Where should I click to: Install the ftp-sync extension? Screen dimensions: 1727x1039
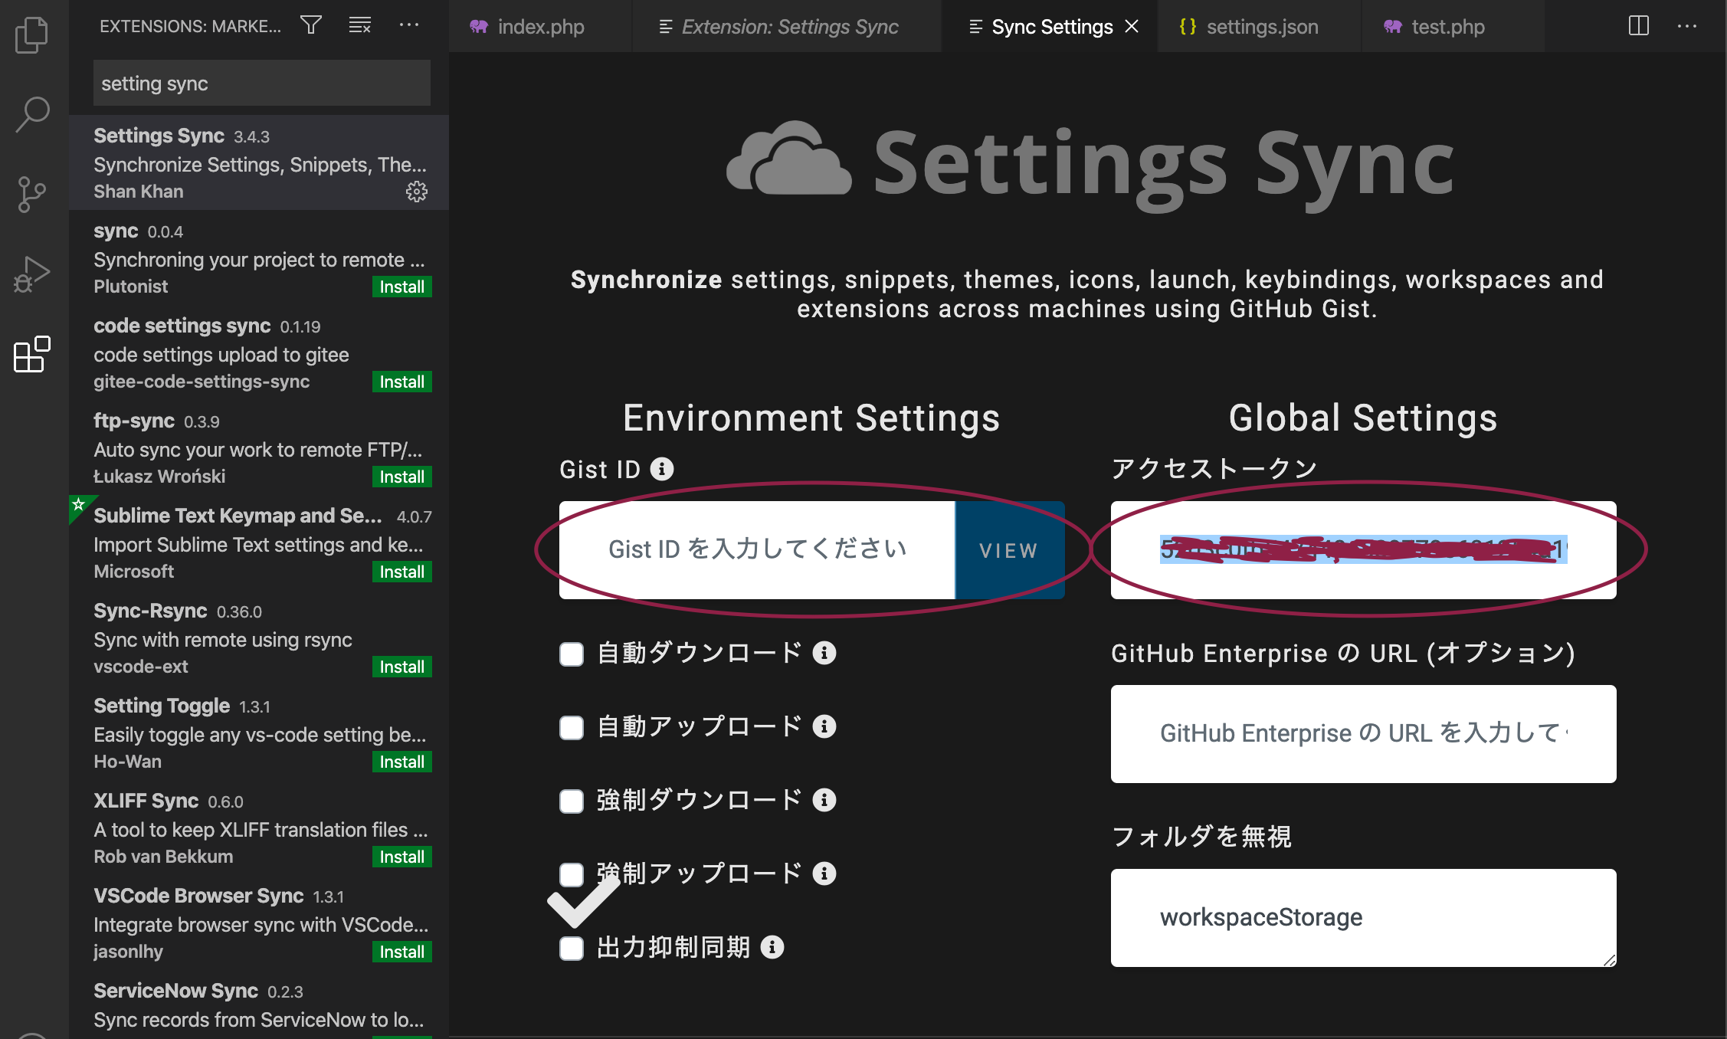pyautogui.click(x=401, y=476)
